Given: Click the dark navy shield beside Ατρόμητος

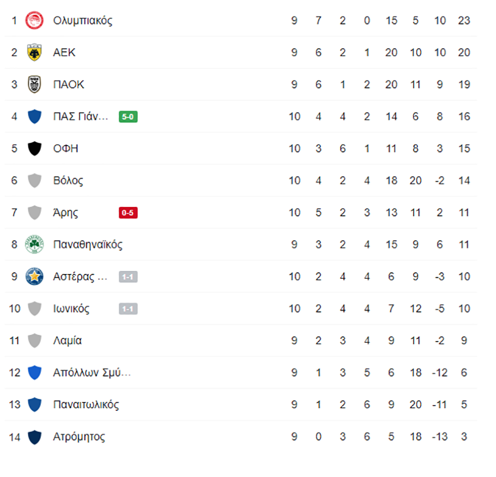Looking at the screenshot, I should click(x=35, y=437).
